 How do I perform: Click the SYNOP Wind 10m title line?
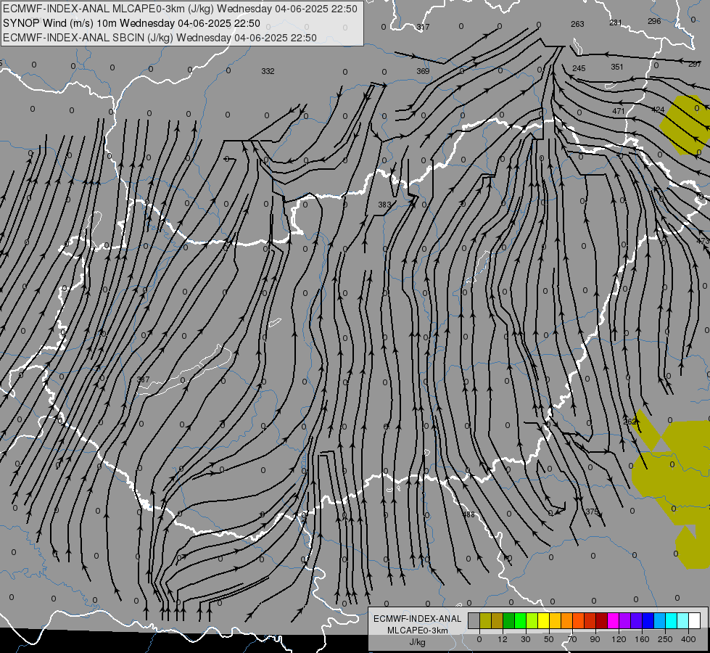pos(131,23)
